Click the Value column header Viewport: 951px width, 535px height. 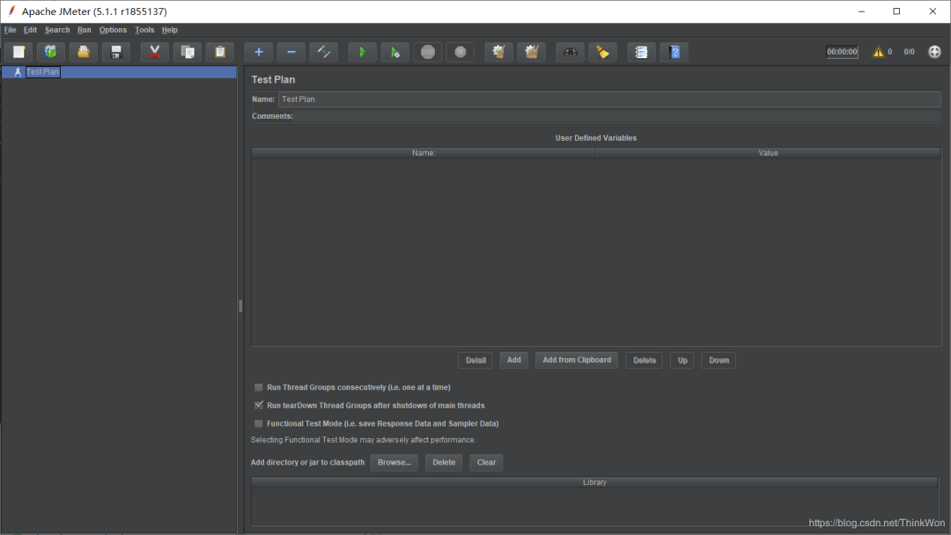pos(768,153)
